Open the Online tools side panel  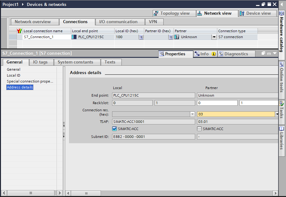click(281, 78)
